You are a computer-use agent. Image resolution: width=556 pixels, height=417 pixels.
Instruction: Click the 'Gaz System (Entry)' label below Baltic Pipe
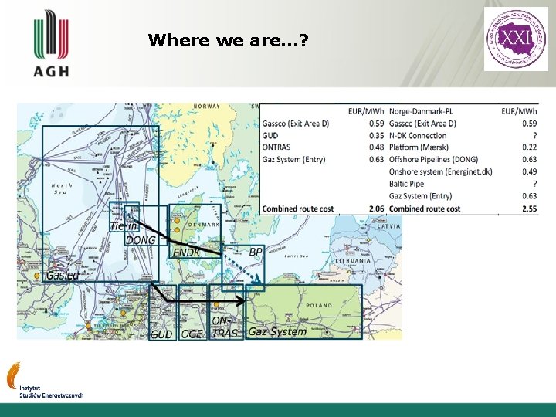point(421,196)
